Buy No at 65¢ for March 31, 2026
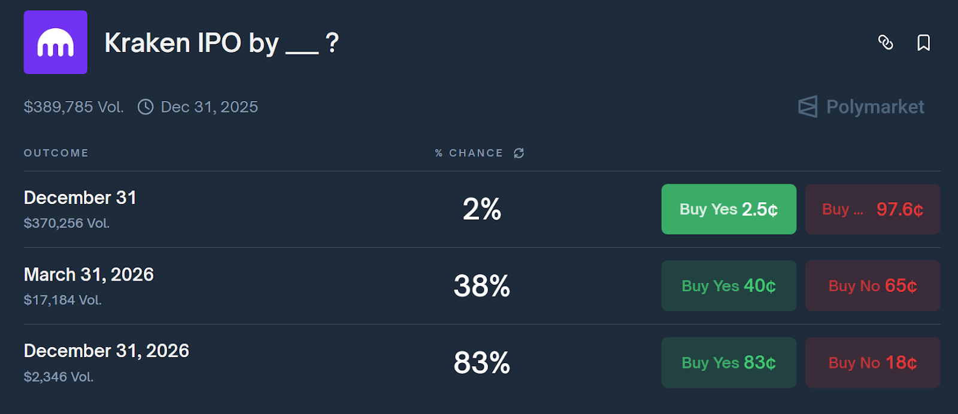This screenshot has width=958, height=414. click(872, 286)
